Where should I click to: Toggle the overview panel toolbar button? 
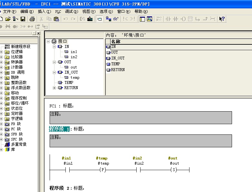[x=142, y=19]
